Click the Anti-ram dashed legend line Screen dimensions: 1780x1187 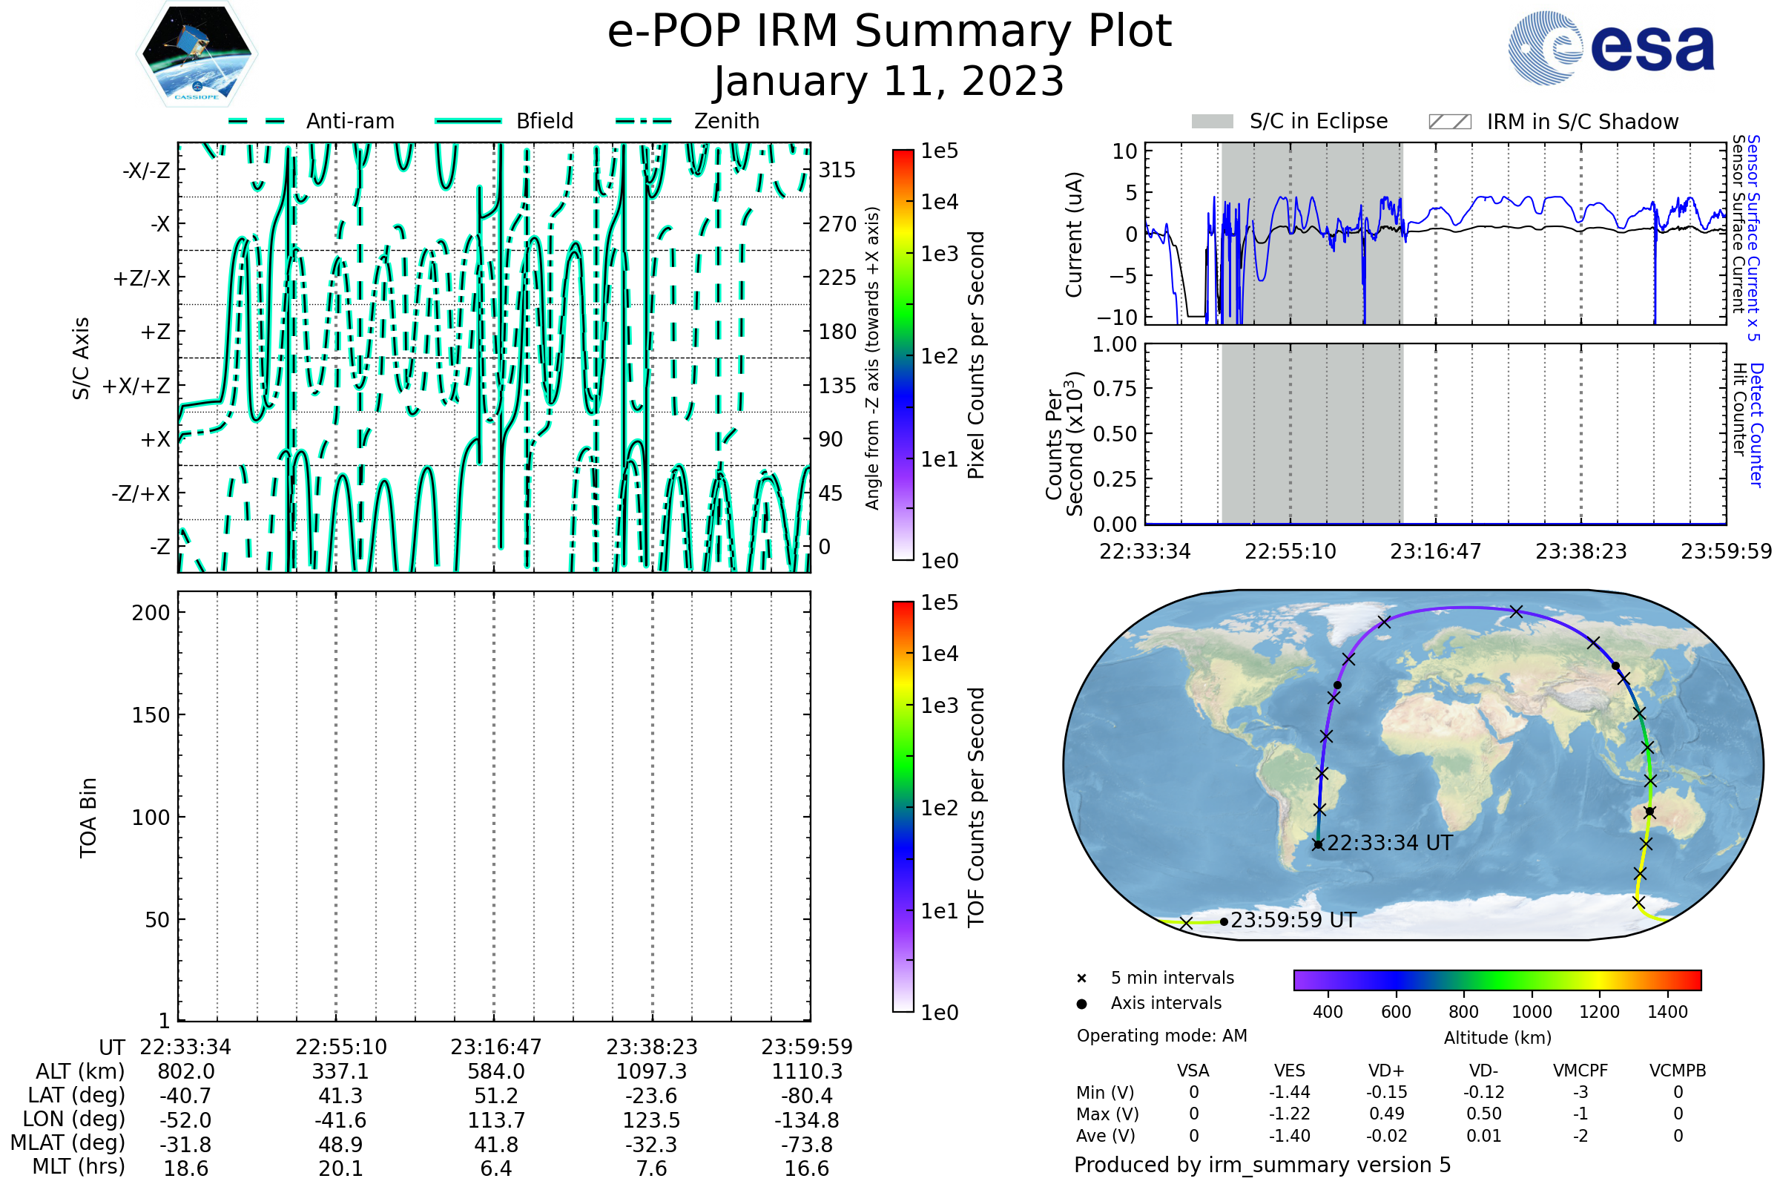coord(257,121)
